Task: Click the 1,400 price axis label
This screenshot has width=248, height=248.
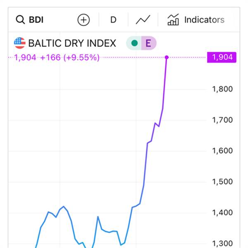Action: coord(222,212)
